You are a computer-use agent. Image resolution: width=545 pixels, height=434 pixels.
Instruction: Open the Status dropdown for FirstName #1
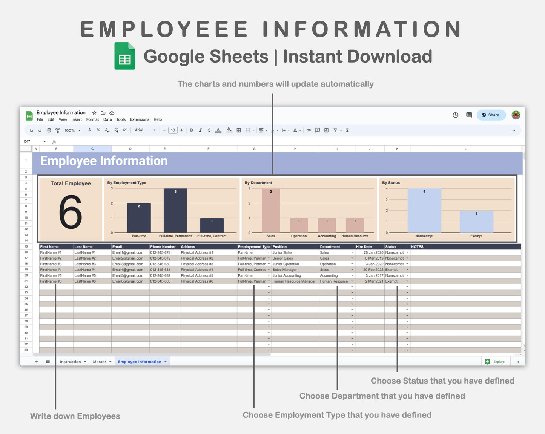click(407, 252)
